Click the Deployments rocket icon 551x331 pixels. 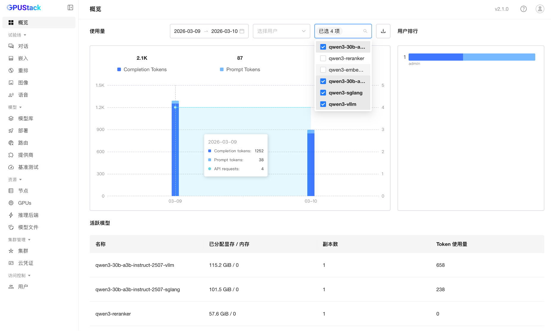[11, 131]
